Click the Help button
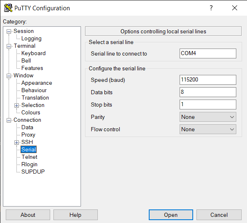Viewport: 247px width, 223px height. coord(75,215)
